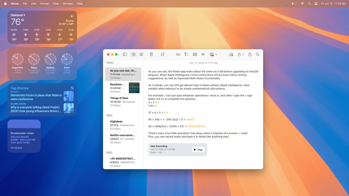Click the Politico story thumbnail image
Image resolution: width=349 pixels, height=196 pixels.
tap(69, 96)
